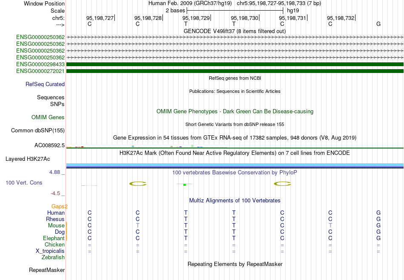The width and height of the screenshot is (404, 280).
Task: Click the RefSeq Curated track label
Action: [x=45, y=84]
